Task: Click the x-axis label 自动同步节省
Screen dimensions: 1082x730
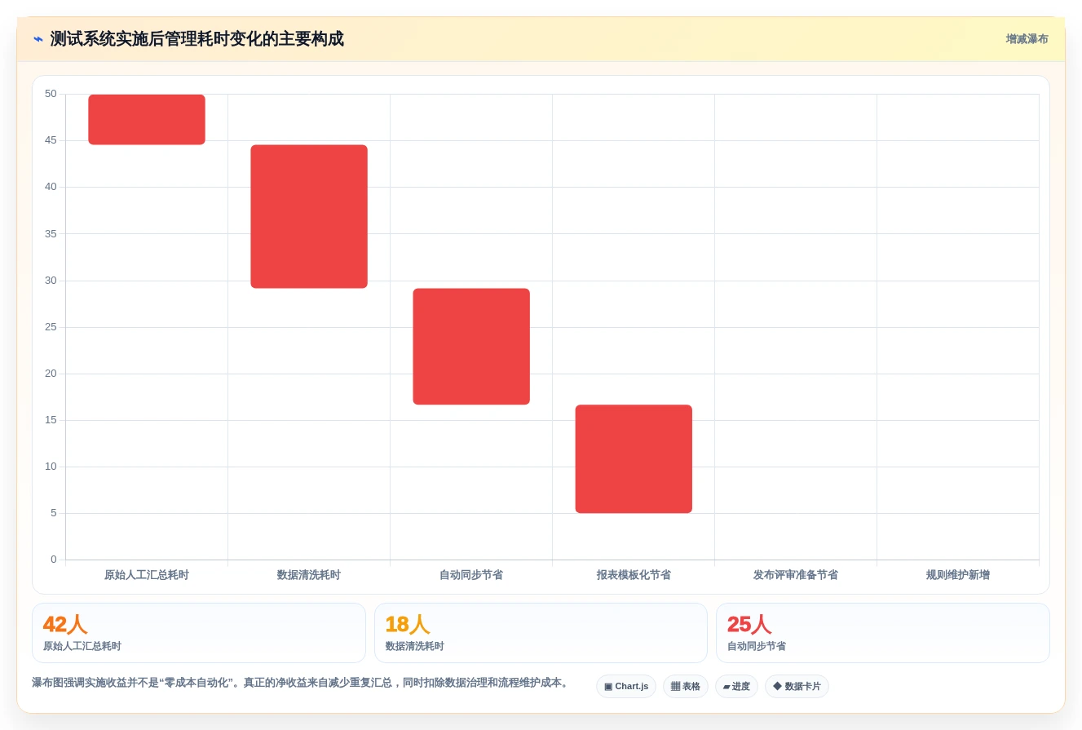Action: [471, 575]
